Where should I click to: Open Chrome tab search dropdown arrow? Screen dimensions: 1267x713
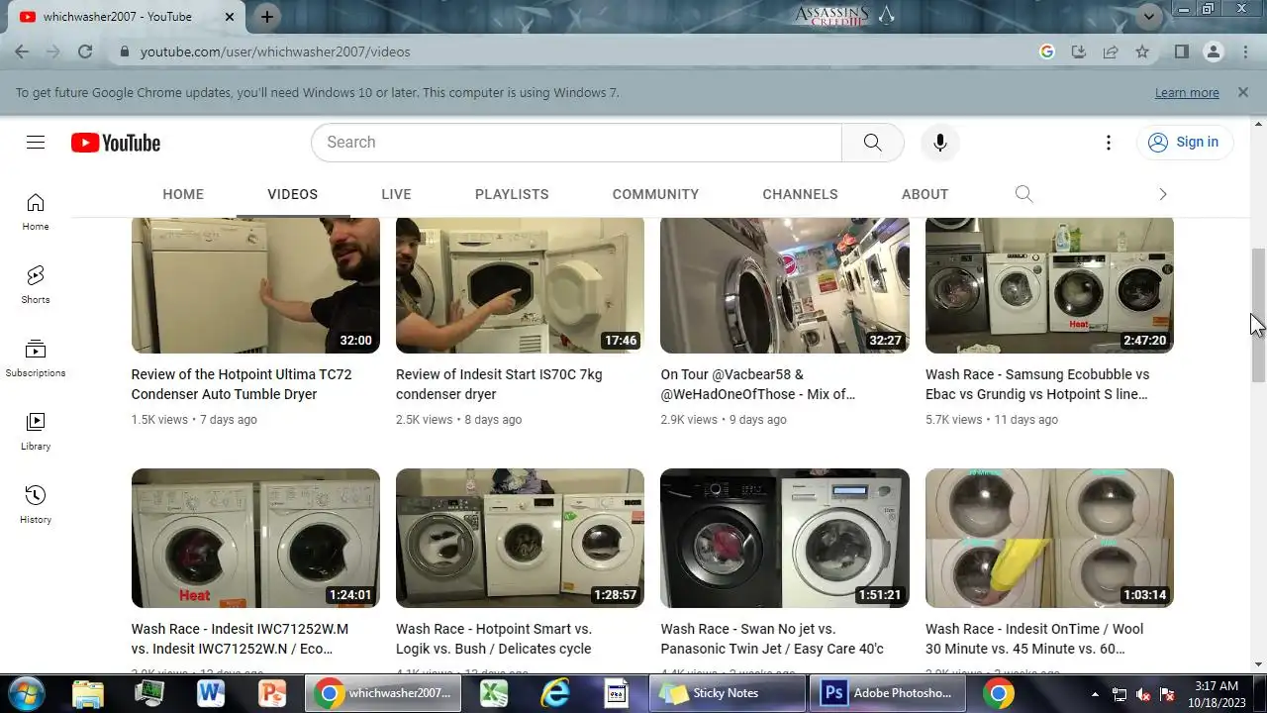(1149, 16)
